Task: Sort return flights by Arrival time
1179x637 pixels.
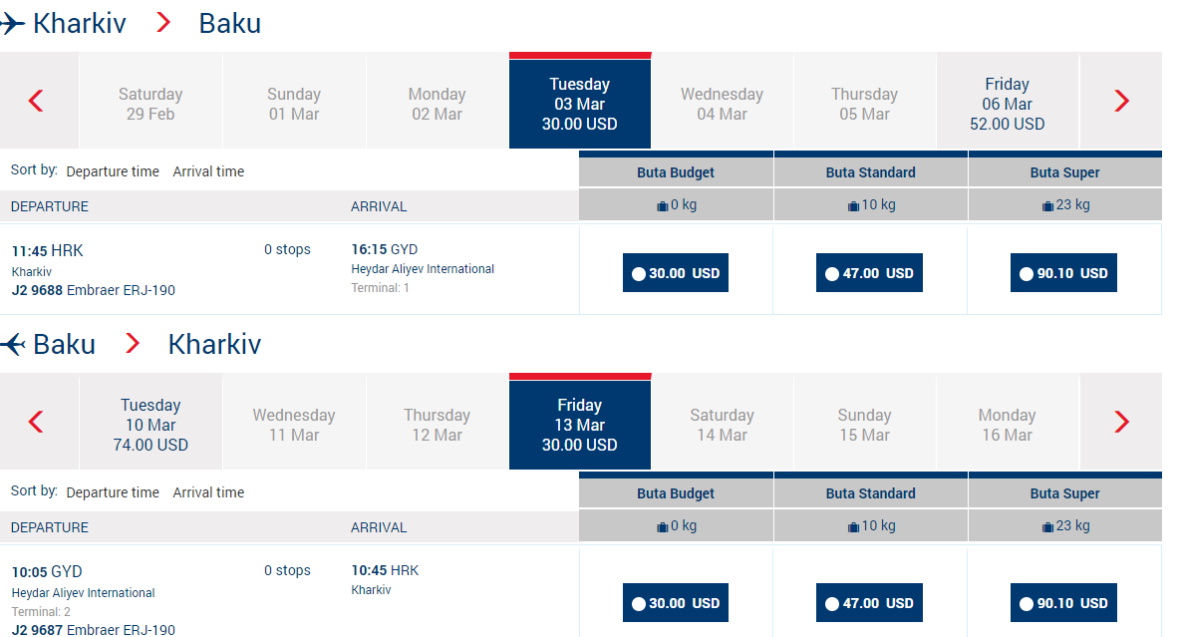Action: click(208, 492)
